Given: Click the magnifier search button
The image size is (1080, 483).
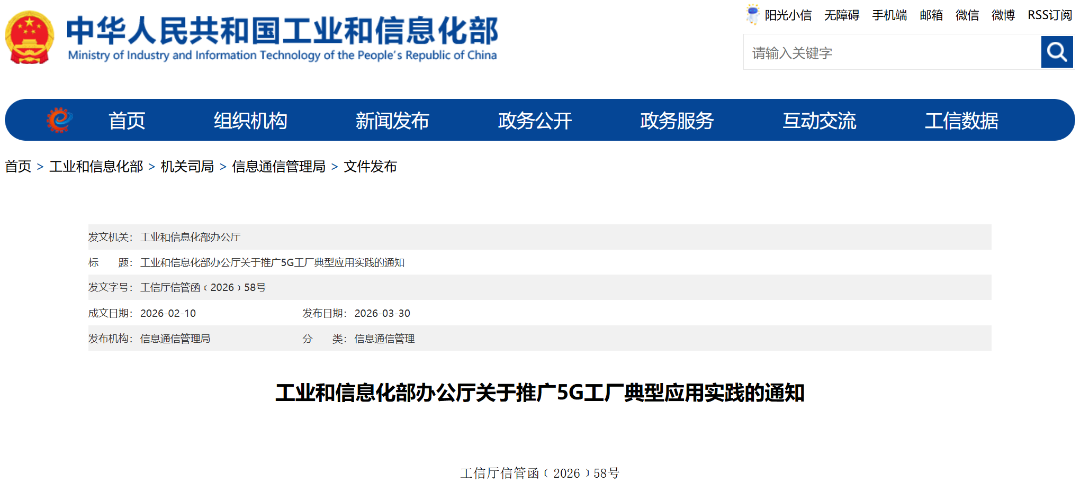Looking at the screenshot, I should tap(1057, 52).
